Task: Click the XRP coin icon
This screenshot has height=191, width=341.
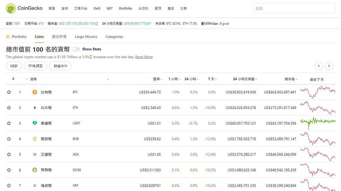Action: click(35, 186)
